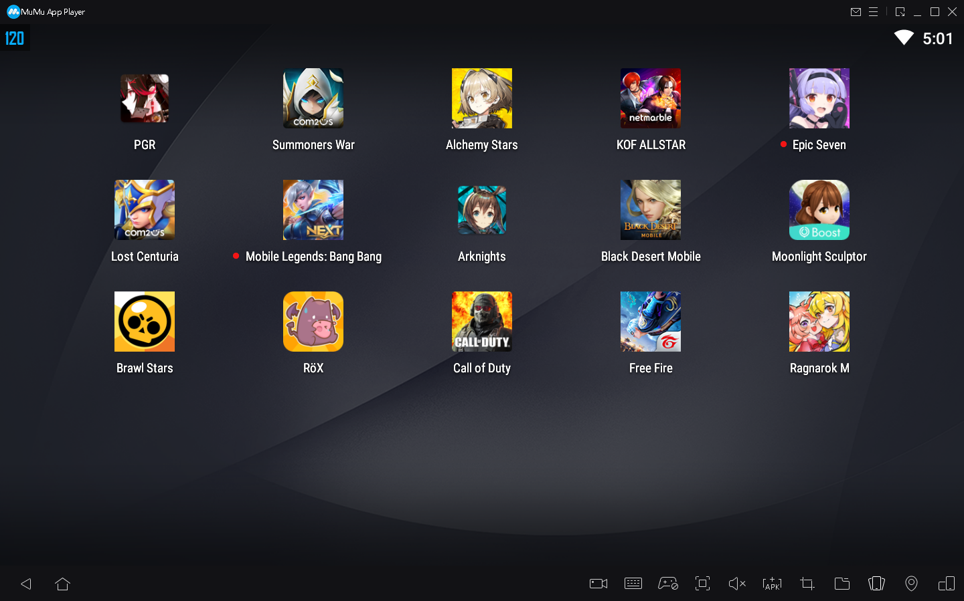
Task: Click the Summoners War label
Action: click(313, 145)
